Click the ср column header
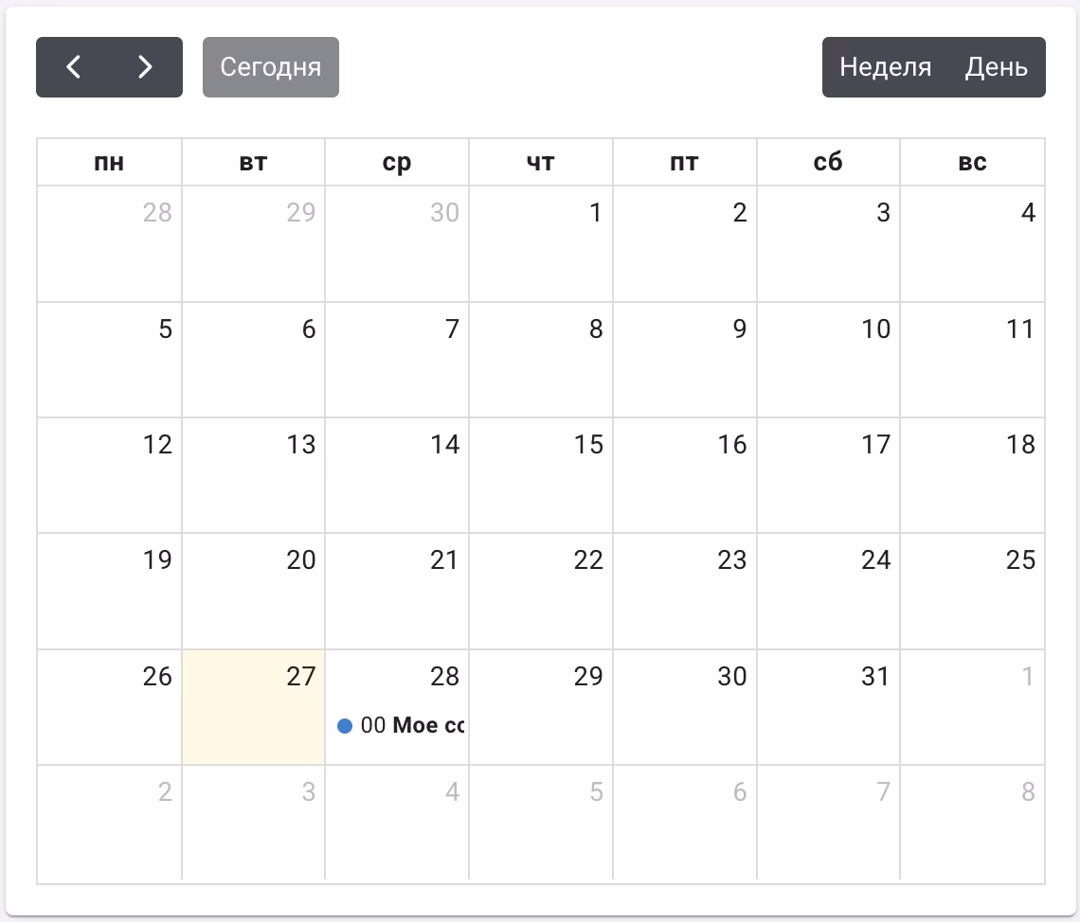Screen dimensions: 1080x922 [x=397, y=163]
